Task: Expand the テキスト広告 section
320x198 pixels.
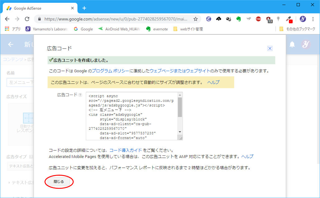Action: (21, 182)
